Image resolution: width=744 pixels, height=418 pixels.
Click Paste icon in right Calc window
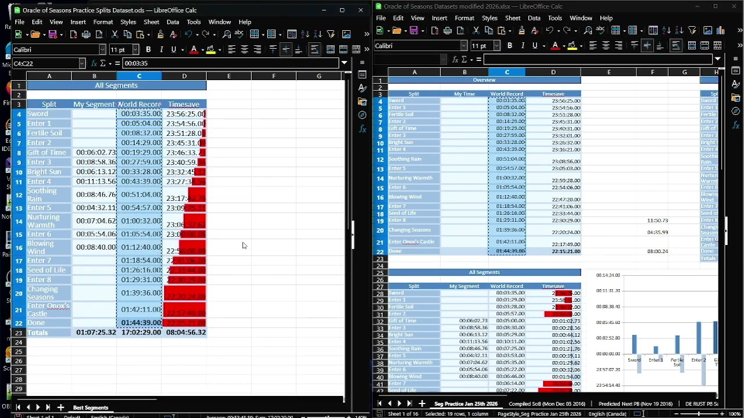[502, 31]
